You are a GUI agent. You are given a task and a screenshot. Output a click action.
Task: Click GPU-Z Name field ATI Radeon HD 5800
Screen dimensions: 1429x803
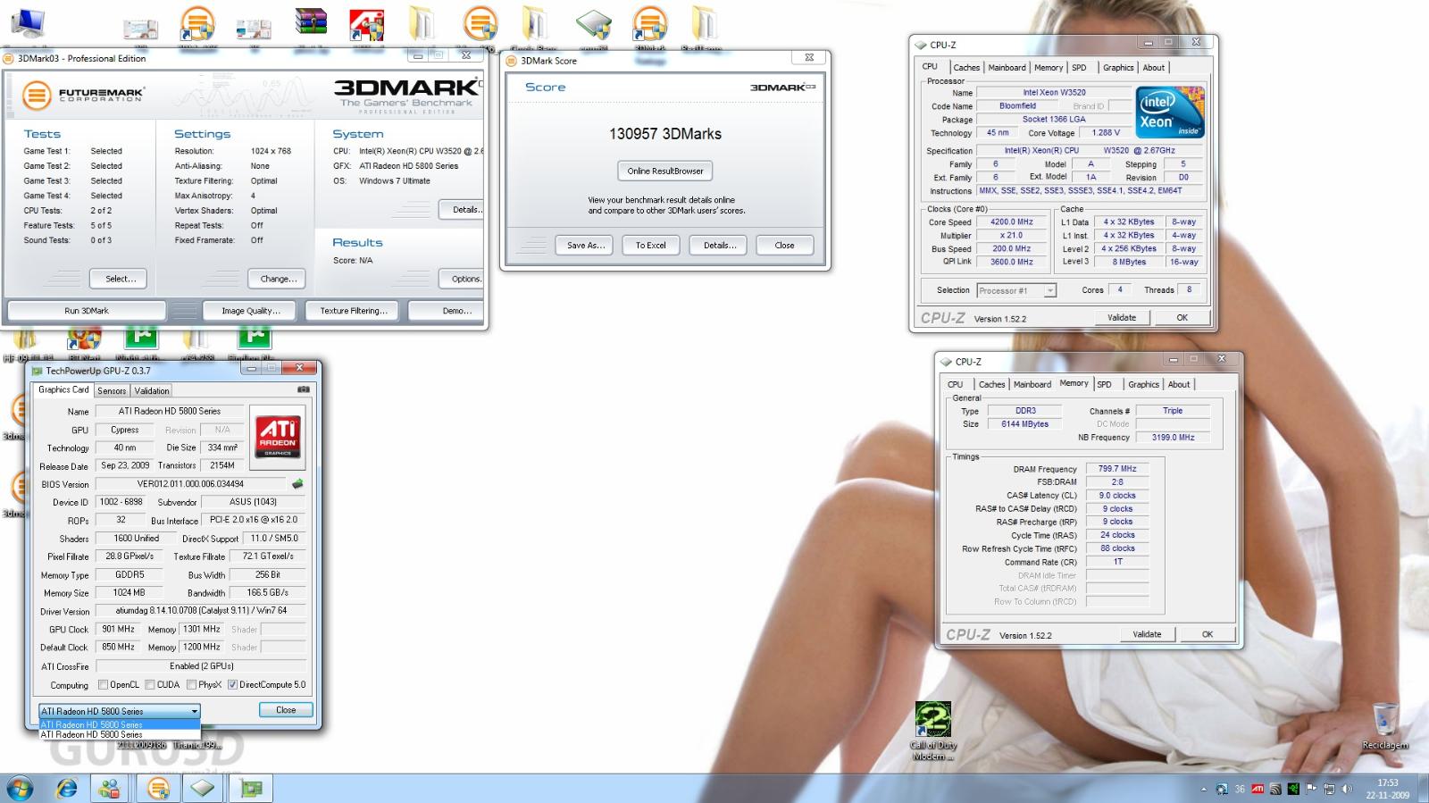click(x=170, y=411)
